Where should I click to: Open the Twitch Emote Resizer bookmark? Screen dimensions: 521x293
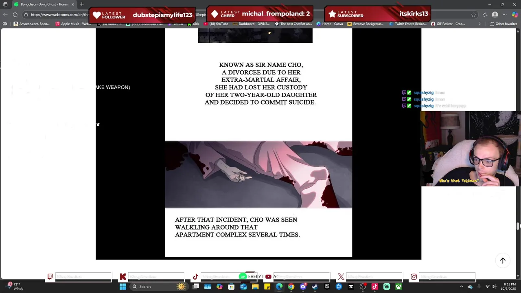[407, 24]
